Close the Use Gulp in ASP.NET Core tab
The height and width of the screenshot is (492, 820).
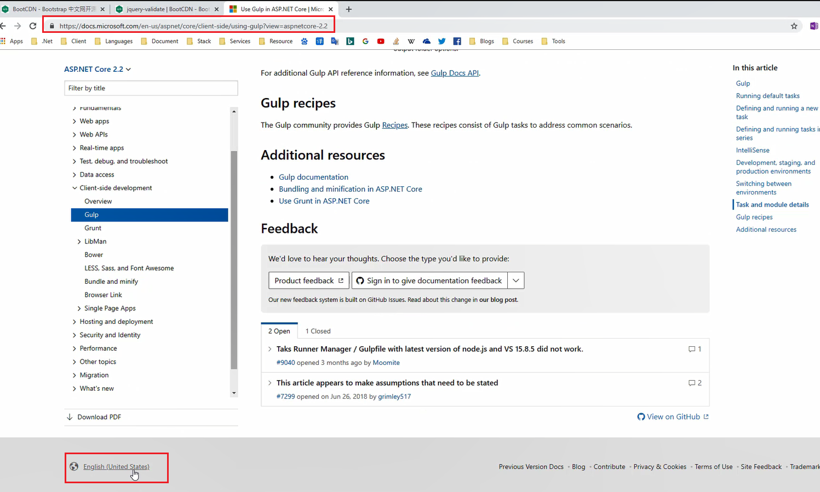point(330,9)
